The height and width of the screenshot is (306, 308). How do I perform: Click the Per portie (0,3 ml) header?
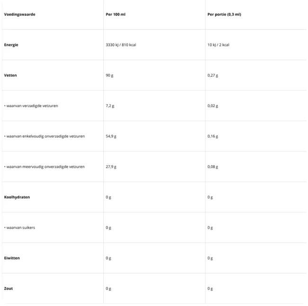[224, 14]
